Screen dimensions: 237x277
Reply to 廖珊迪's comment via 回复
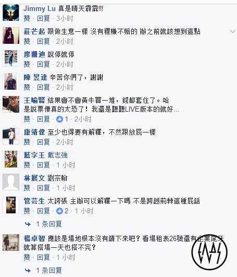tap(43, 64)
